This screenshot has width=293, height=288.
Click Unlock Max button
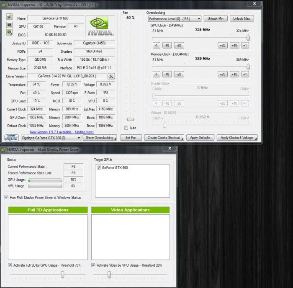point(242,18)
